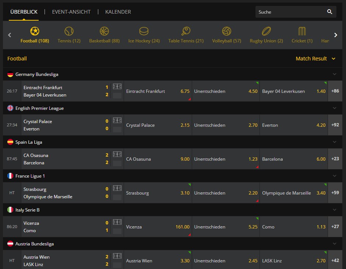This screenshot has width=346, height=269.
Task: Show +92 more markets for Crystal Palace
Action: 335,125
